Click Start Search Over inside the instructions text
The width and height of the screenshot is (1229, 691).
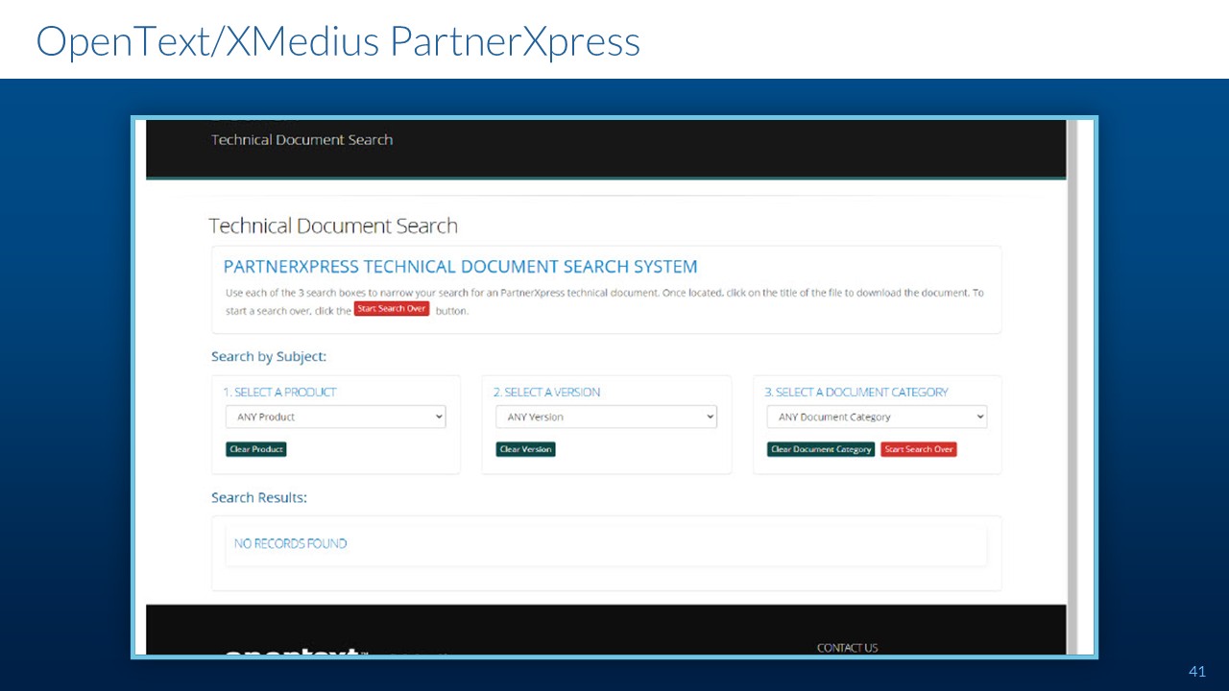392,309
